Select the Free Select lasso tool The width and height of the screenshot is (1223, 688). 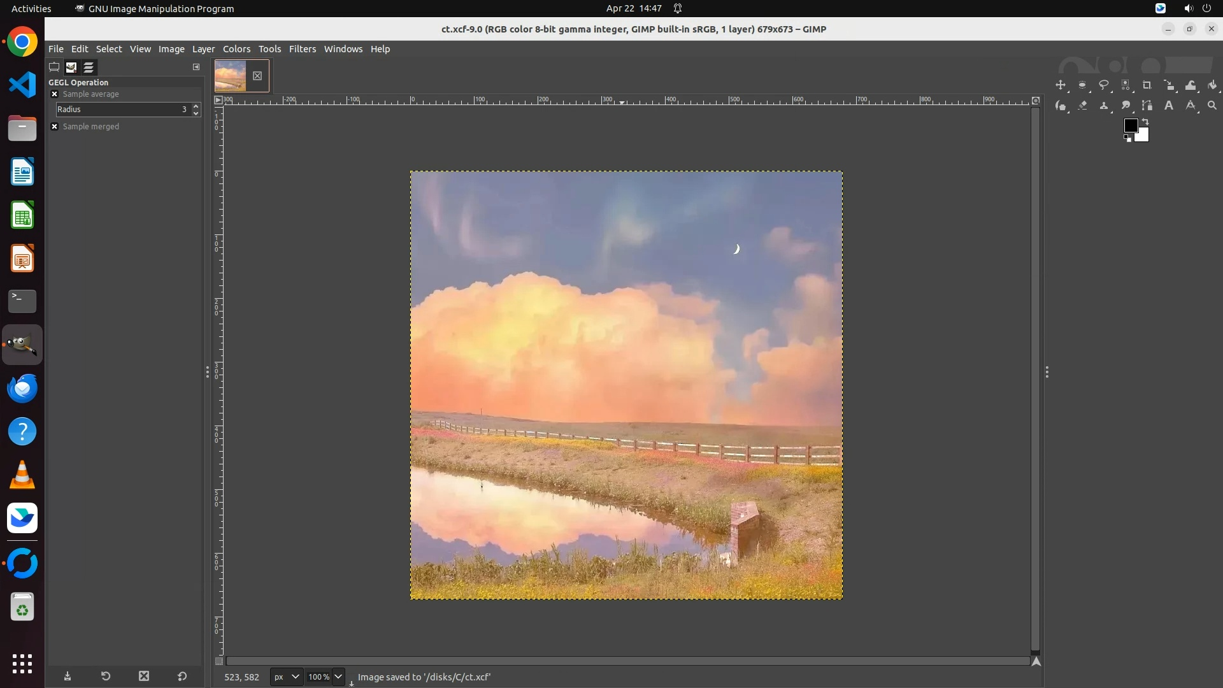pyautogui.click(x=1104, y=85)
